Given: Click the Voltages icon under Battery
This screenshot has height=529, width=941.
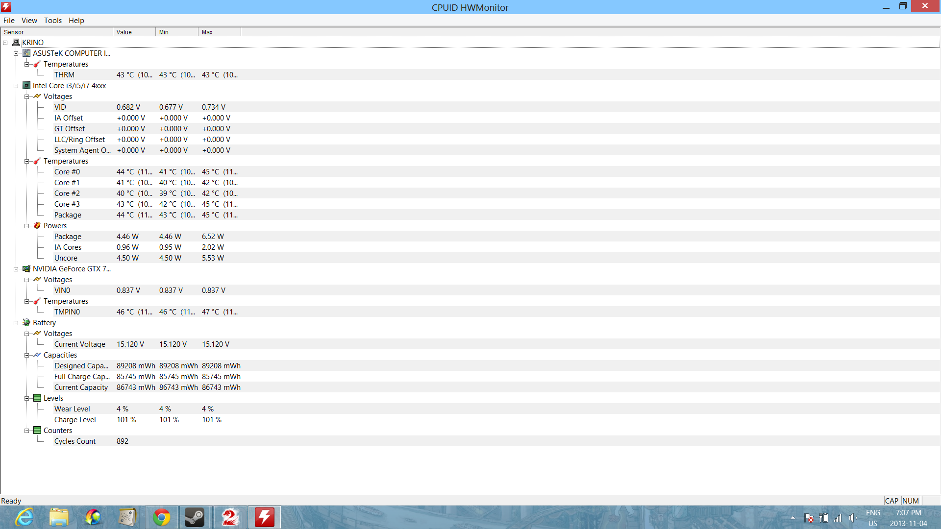Looking at the screenshot, I should point(37,334).
